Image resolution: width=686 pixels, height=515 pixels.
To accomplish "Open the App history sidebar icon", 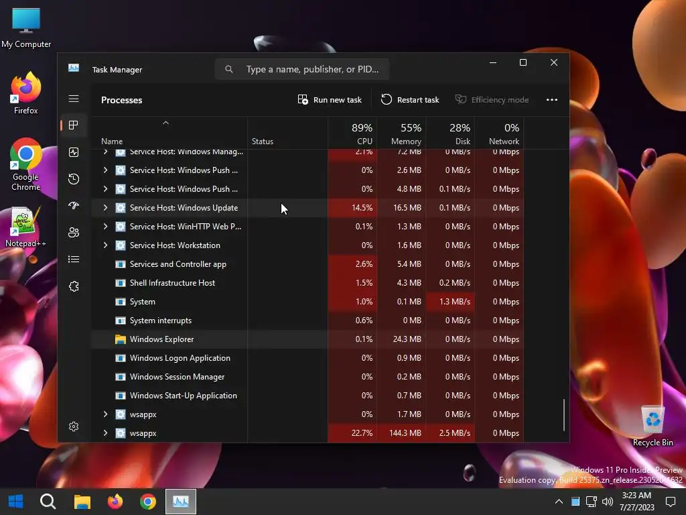I will click(74, 178).
